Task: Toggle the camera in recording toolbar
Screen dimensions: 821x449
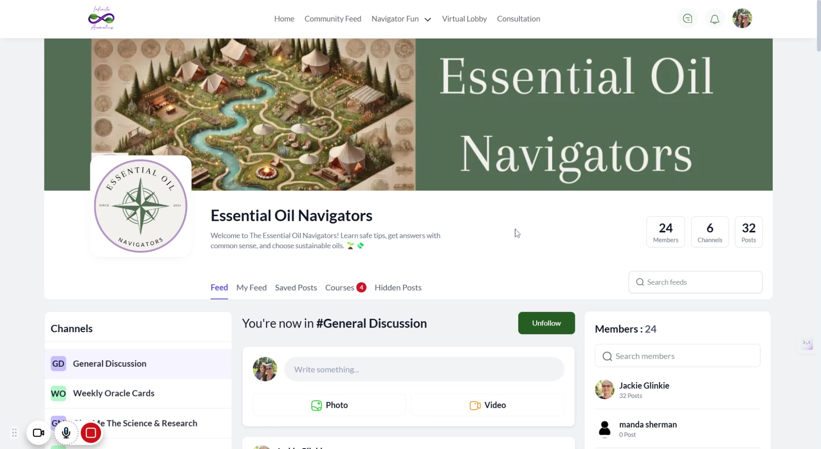Action: [39, 433]
